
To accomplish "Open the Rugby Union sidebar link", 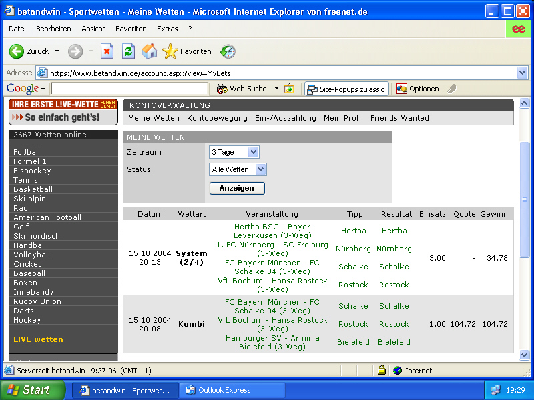I will (x=37, y=301).
